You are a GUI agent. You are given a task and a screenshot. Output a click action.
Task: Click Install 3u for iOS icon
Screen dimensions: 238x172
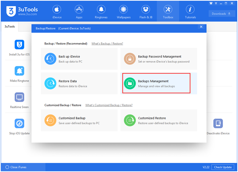click(19, 44)
